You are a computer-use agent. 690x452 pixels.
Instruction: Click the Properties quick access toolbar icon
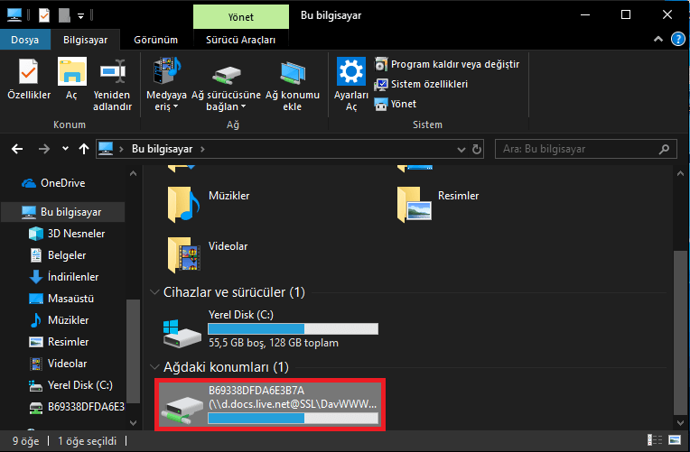pos(44,16)
